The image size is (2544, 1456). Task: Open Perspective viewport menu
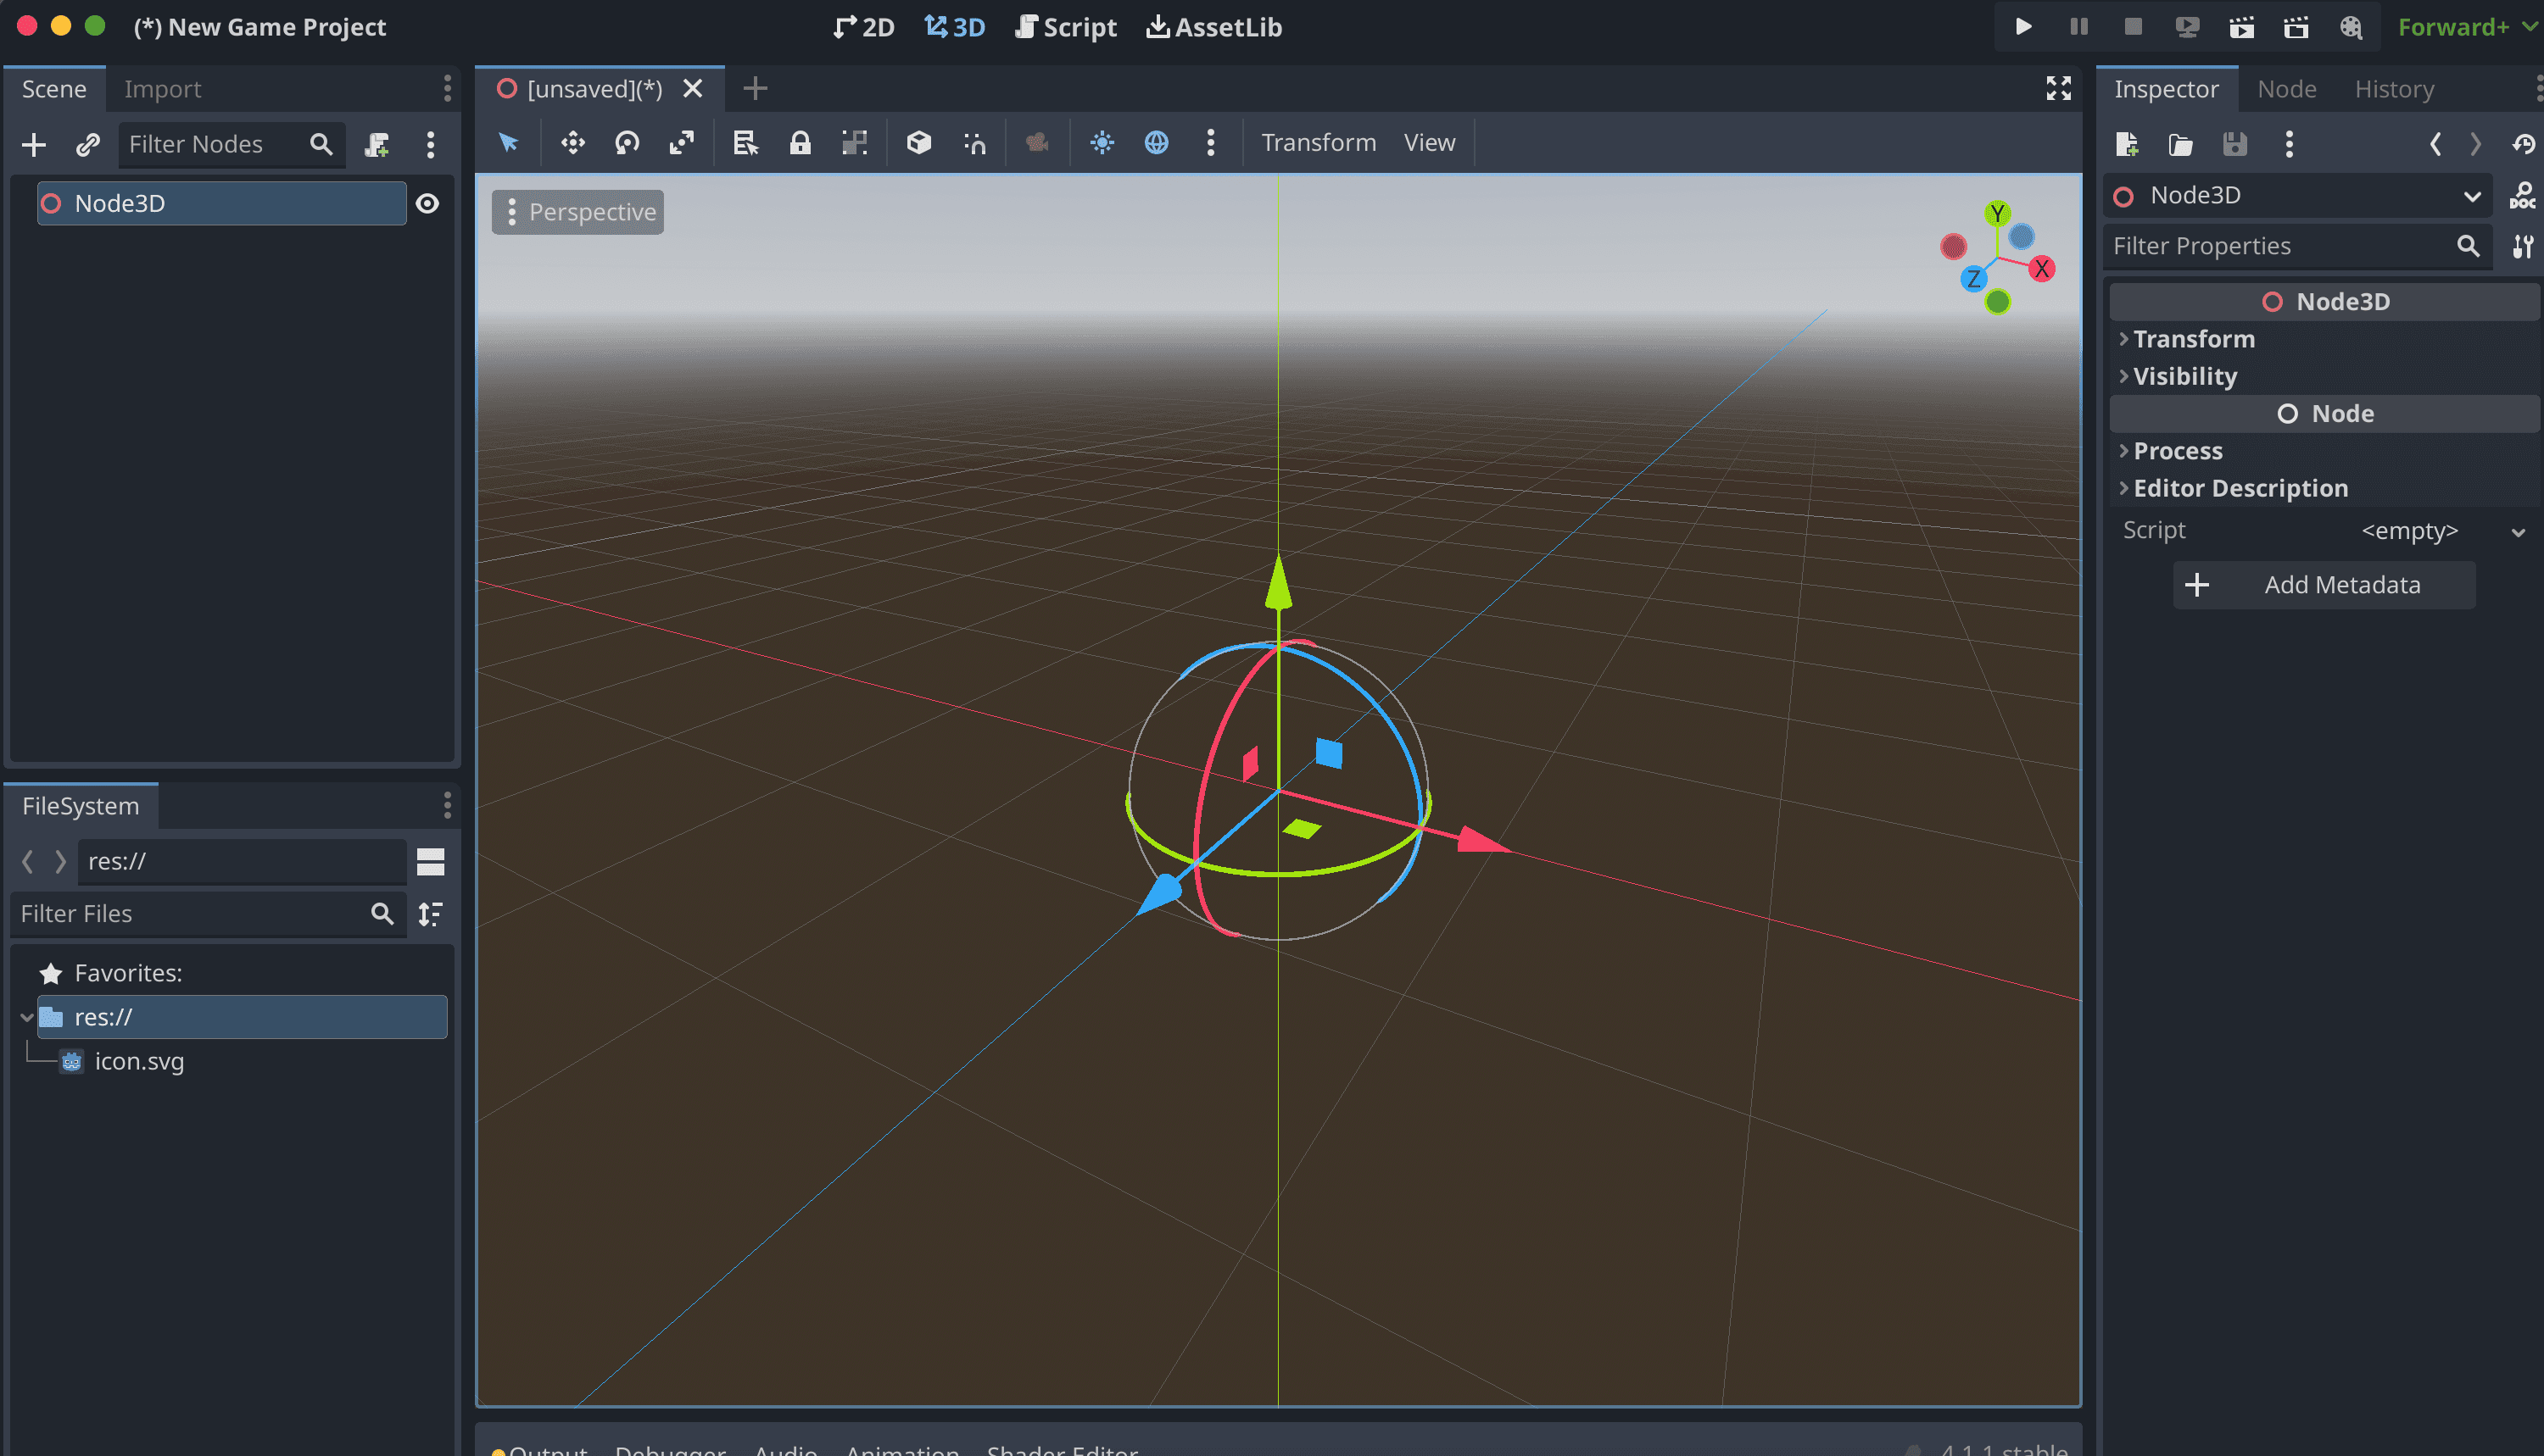point(577,213)
